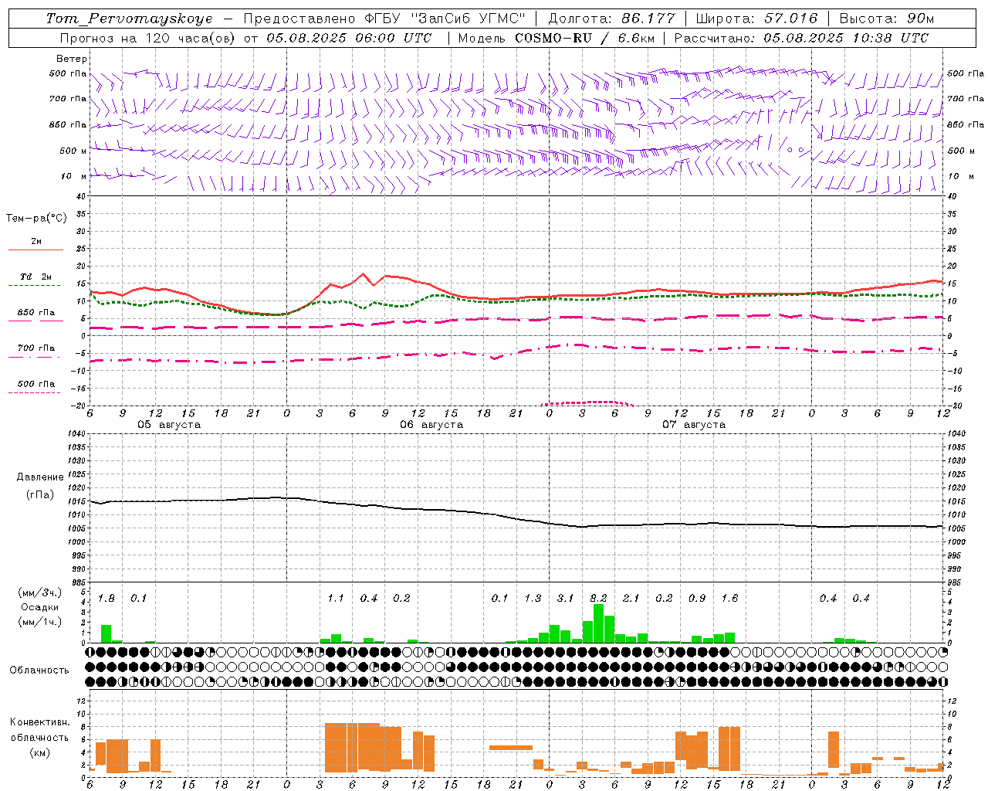Click the Высота: 90м header value
Viewport: 988px width, 791px height.
[x=887, y=19]
